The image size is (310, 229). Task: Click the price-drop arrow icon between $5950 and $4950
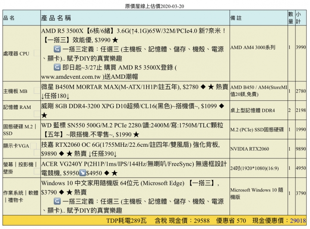coord(82,173)
